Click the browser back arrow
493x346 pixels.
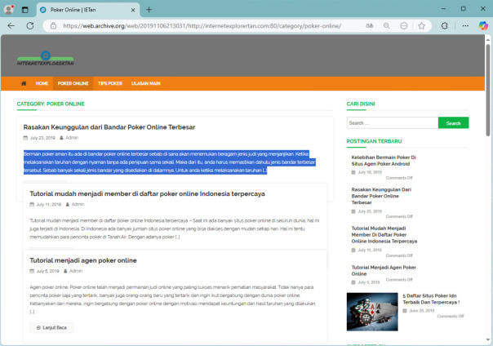[11, 26]
